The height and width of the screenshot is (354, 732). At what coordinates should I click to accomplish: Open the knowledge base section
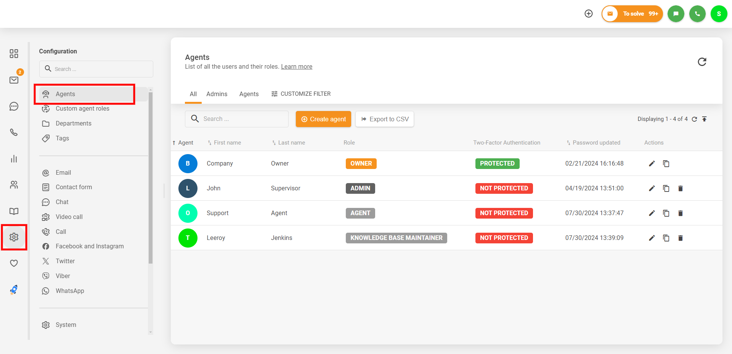14,211
